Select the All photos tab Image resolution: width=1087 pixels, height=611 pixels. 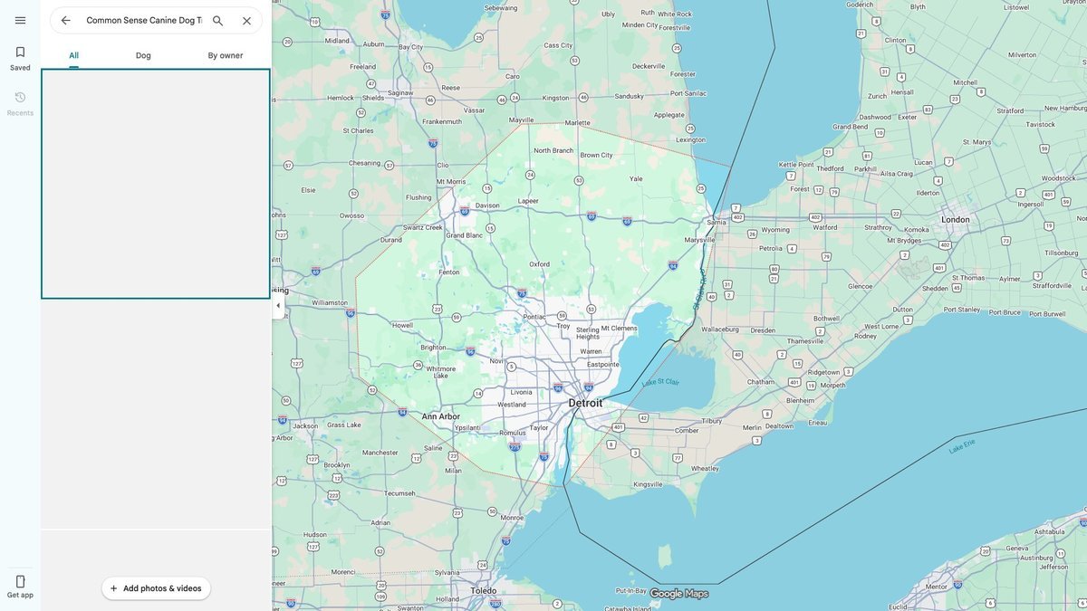tap(73, 55)
